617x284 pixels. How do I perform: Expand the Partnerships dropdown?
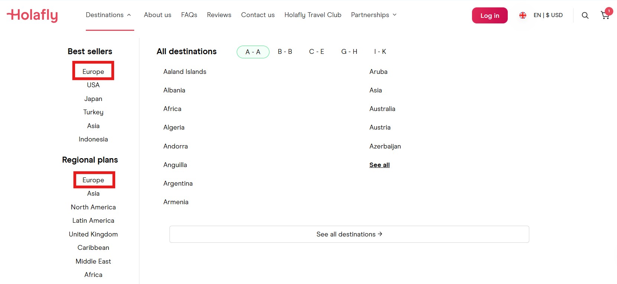point(374,15)
